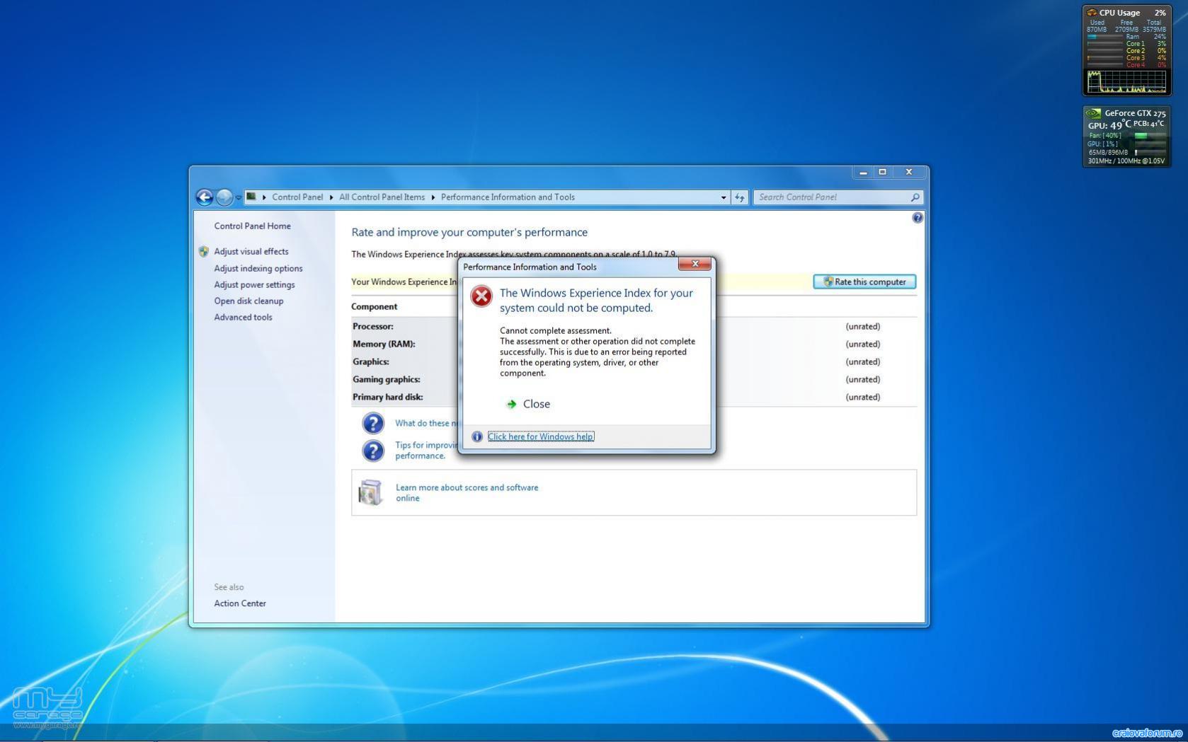
Task: Click info icon next to Windows help link
Action: (477, 437)
